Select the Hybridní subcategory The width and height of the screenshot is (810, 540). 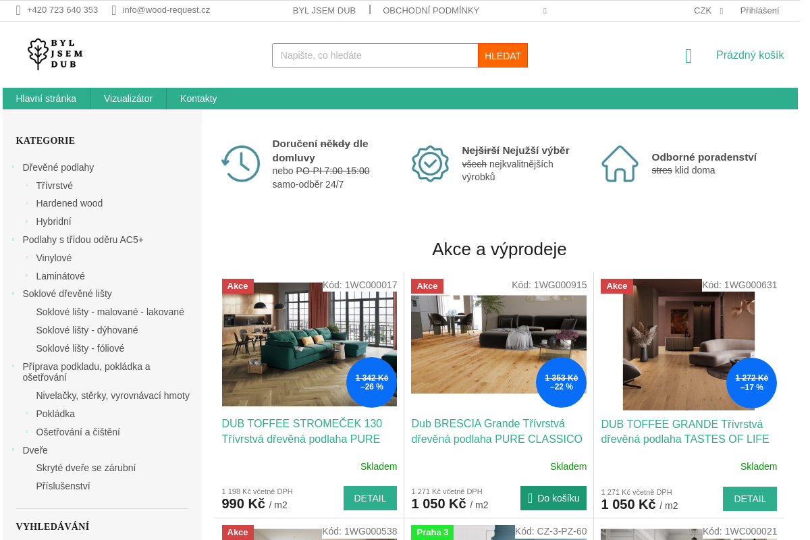pyautogui.click(x=53, y=221)
